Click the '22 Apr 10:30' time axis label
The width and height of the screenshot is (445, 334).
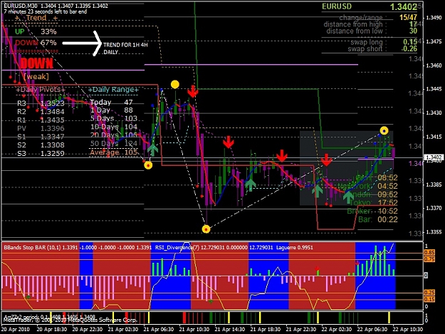tap(408, 330)
